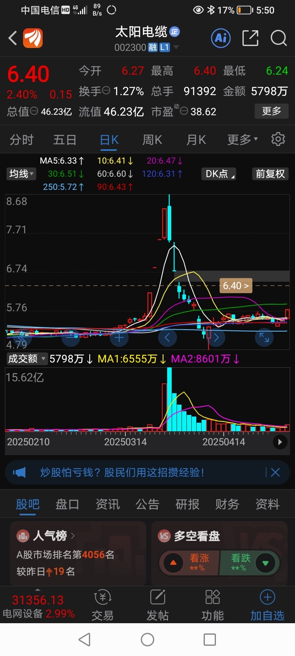Open the 资讯 tab

click(107, 504)
